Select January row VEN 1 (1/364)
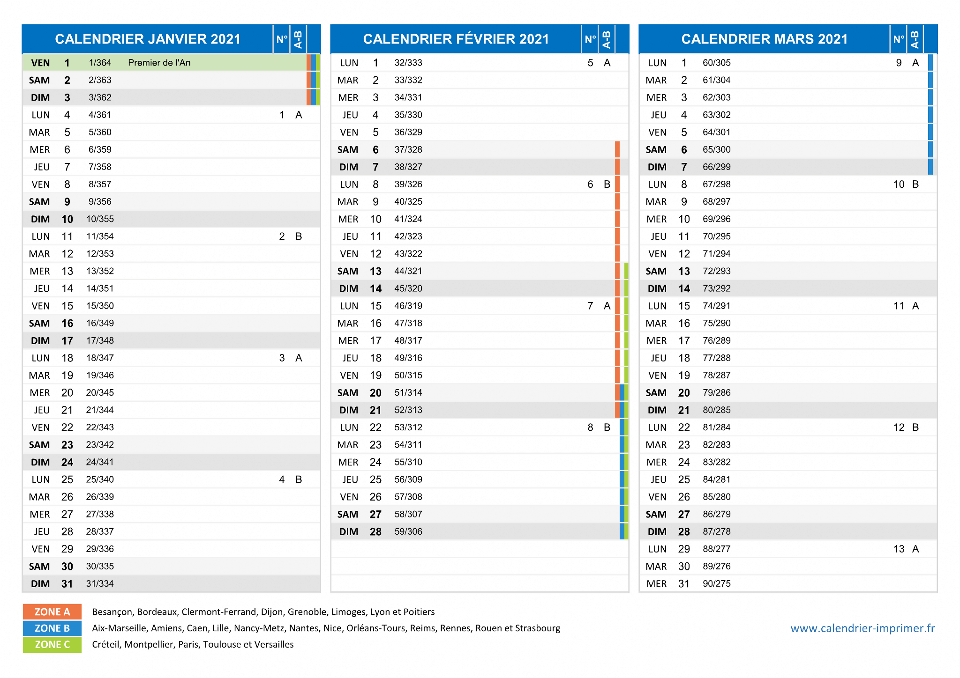This screenshot has width=960, height=678. point(172,63)
